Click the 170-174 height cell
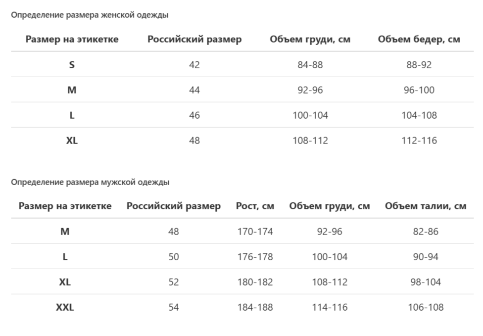 [255, 232]
